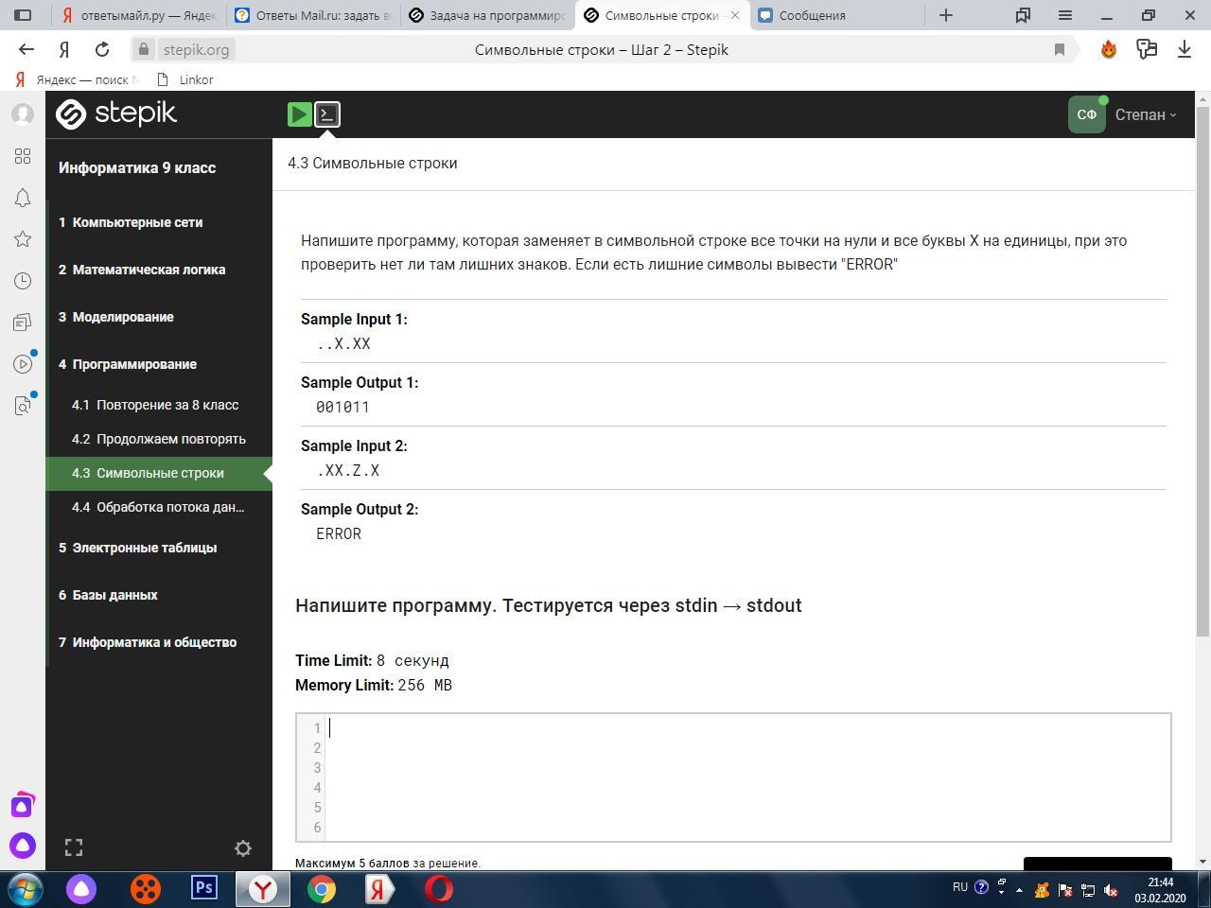This screenshot has width=1211, height=908.
Task: Click the Stepik logo
Action: click(116, 114)
